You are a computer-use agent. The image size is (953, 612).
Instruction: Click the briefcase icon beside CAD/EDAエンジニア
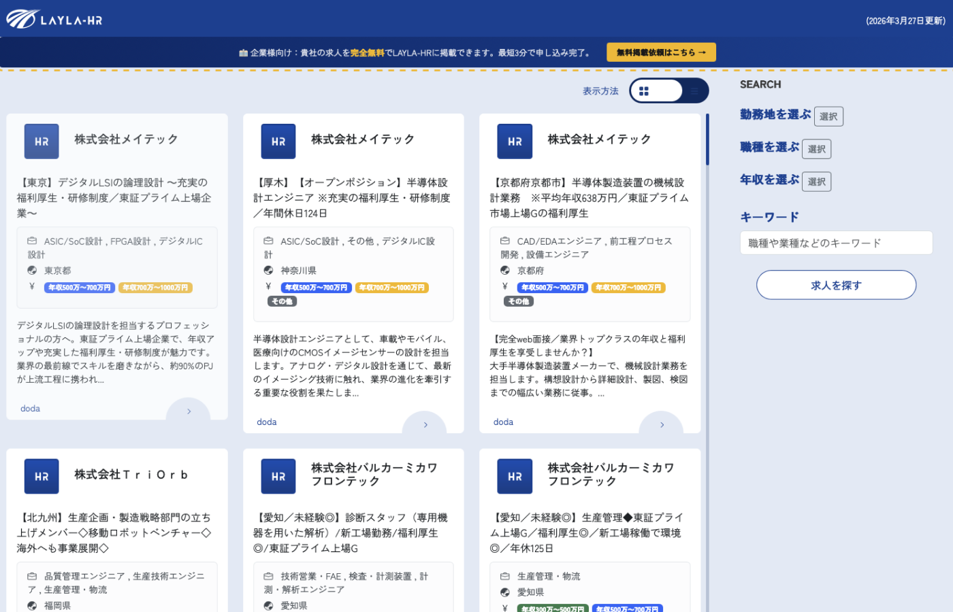coord(504,241)
